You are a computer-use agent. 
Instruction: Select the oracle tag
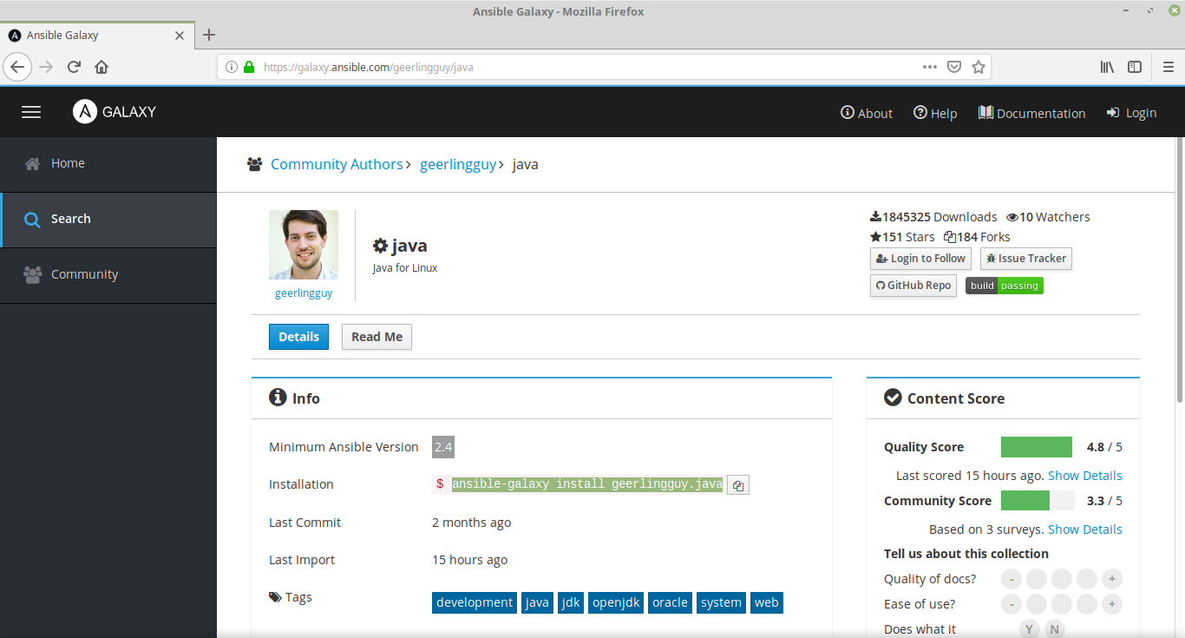click(670, 602)
